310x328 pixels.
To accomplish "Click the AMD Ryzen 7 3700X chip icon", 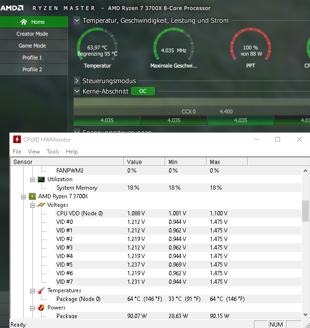I will click(x=32, y=196).
